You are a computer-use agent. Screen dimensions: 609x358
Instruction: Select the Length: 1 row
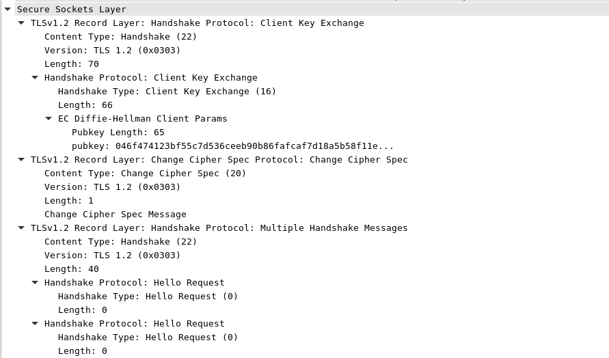click(x=69, y=201)
